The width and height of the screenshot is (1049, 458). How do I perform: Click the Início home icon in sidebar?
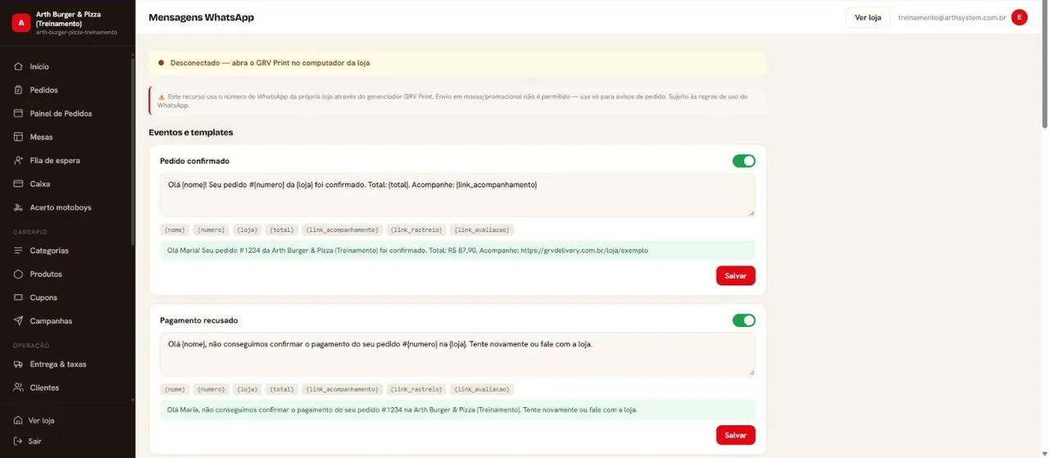tap(19, 66)
